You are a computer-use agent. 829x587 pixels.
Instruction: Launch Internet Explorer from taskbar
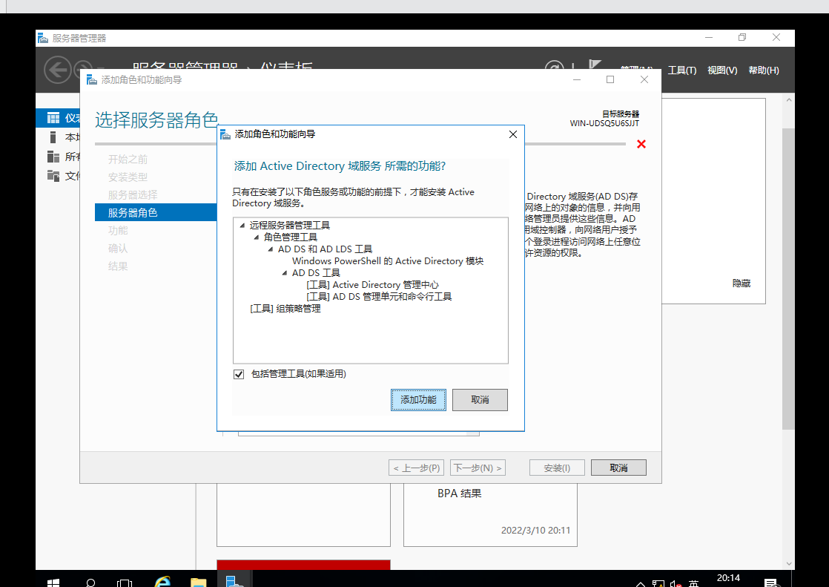click(162, 581)
